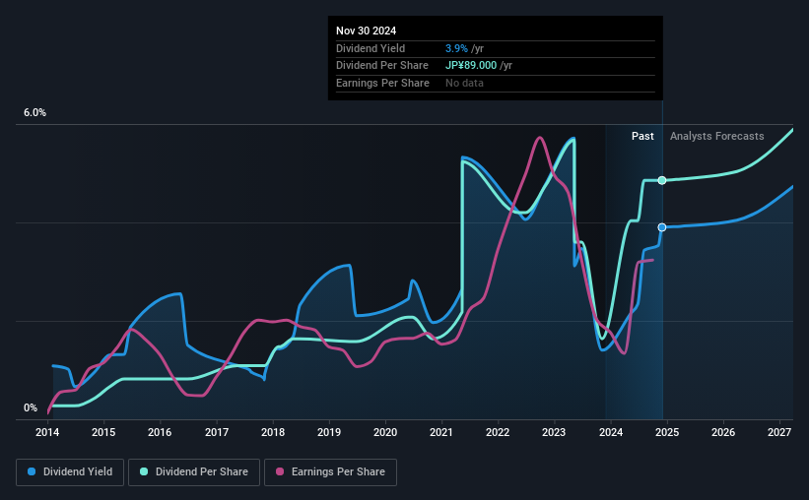Click the blue Dividend Yield legend dot
This screenshot has width=809, height=500.
coord(32,471)
